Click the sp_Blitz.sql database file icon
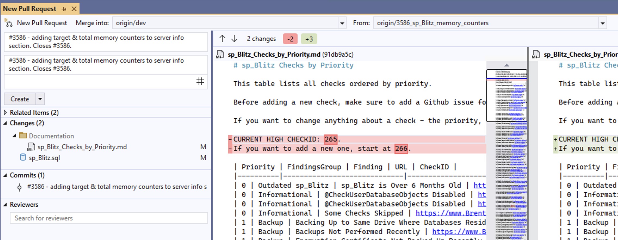The width and height of the screenshot is (618, 240). coord(23,158)
